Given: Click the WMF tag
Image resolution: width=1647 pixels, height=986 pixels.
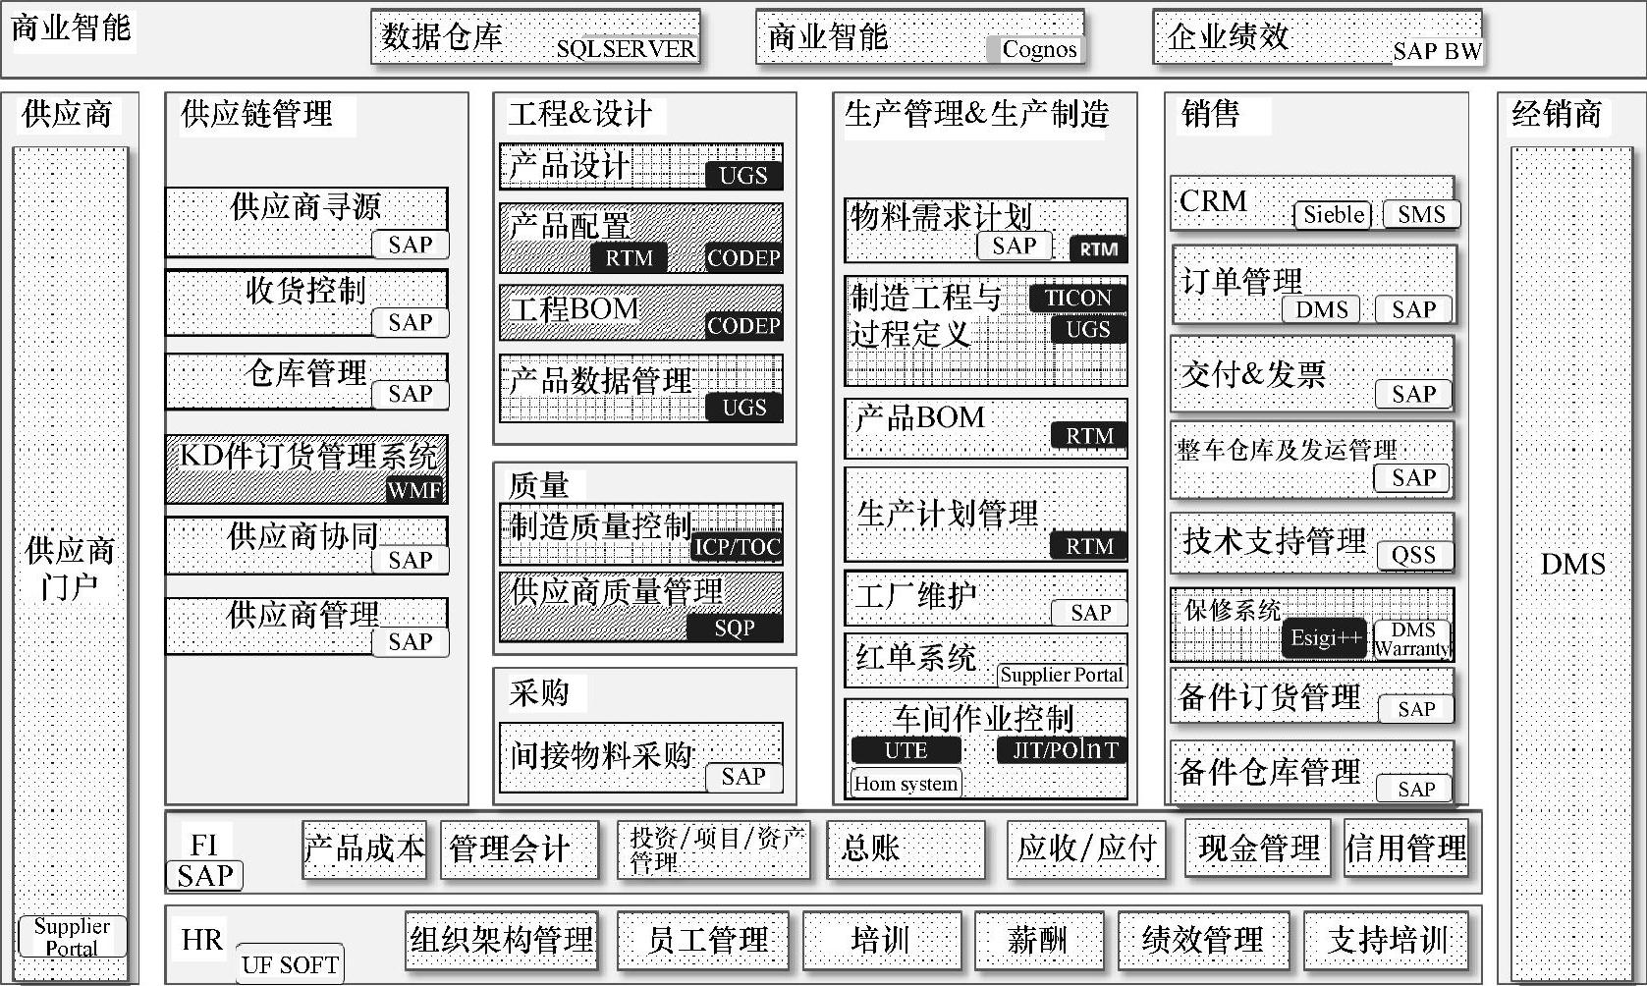Looking at the screenshot, I should (414, 489).
